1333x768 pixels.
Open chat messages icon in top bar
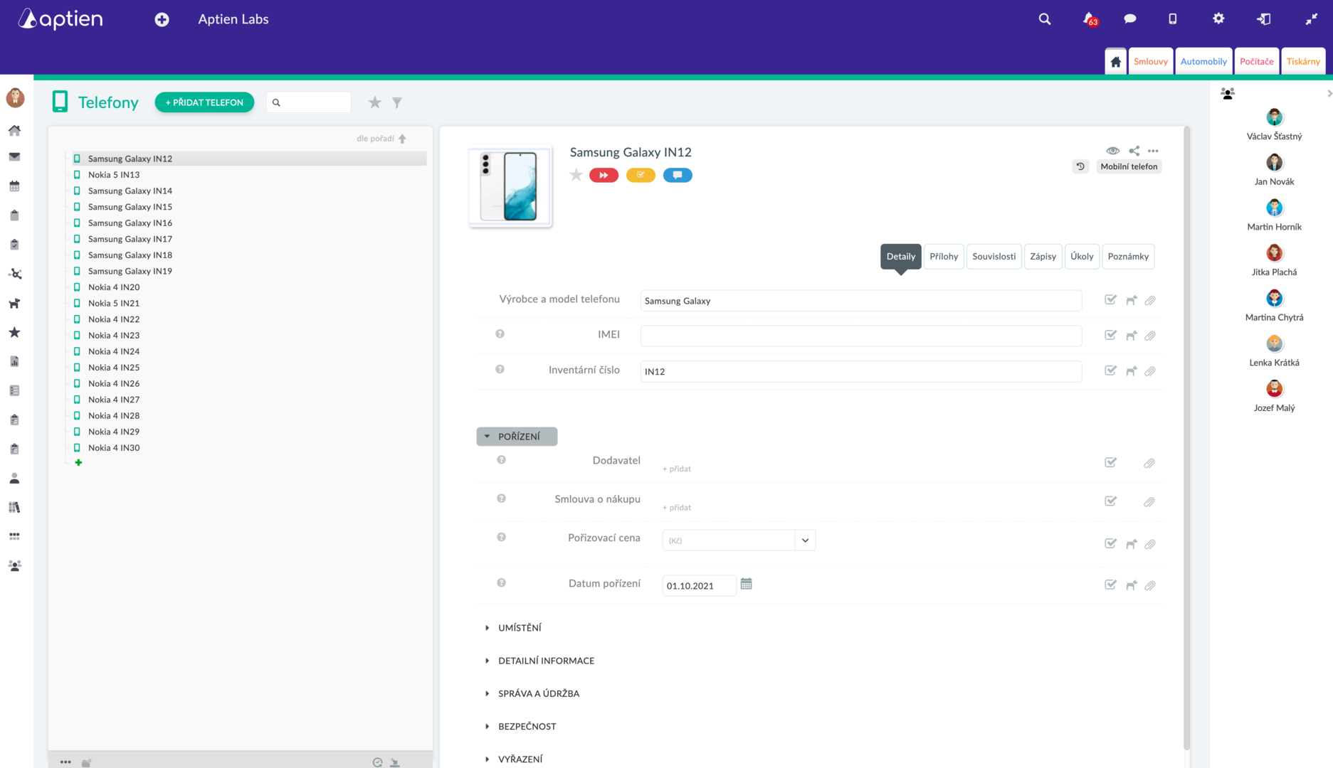[1129, 19]
